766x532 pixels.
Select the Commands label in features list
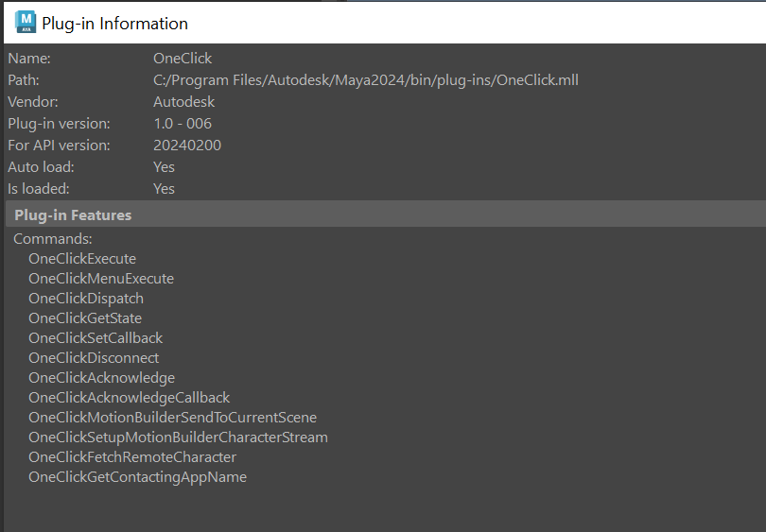(x=52, y=239)
